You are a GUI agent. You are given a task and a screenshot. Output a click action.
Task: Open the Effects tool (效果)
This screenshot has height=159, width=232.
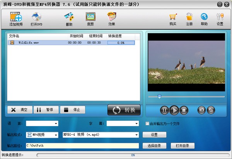[x=112, y=17]
